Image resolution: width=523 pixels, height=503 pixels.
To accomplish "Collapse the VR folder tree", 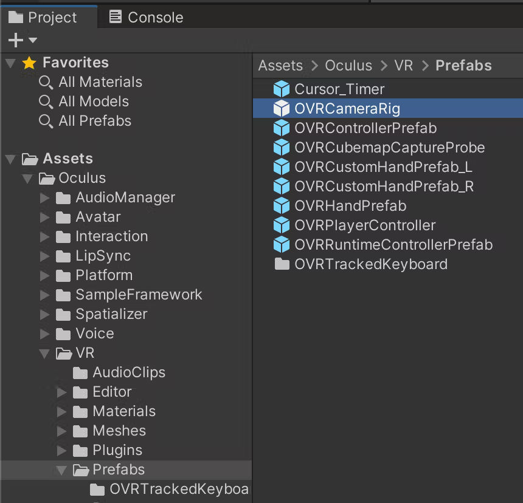I will [43, 353].
